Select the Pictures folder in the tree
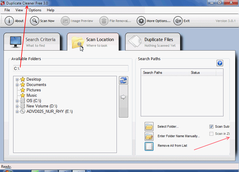Image resolution: width=239 pixels, height=172 pixels. 34,90
